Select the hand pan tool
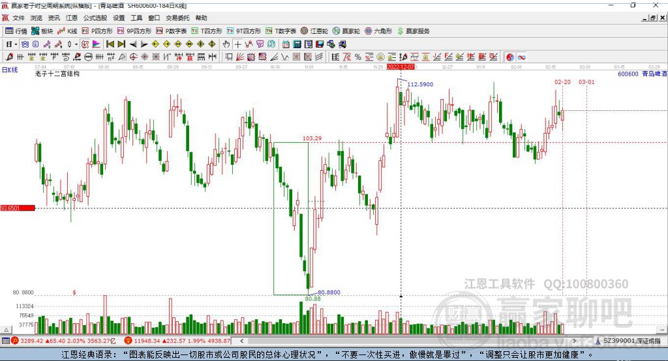Screen dimensions: 668x361 226,44
